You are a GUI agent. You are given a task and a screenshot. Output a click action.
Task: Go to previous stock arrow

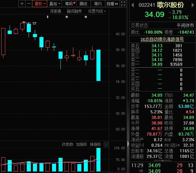133,5
